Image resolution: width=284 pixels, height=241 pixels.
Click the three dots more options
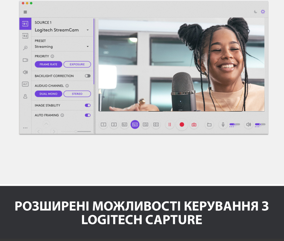25,128
